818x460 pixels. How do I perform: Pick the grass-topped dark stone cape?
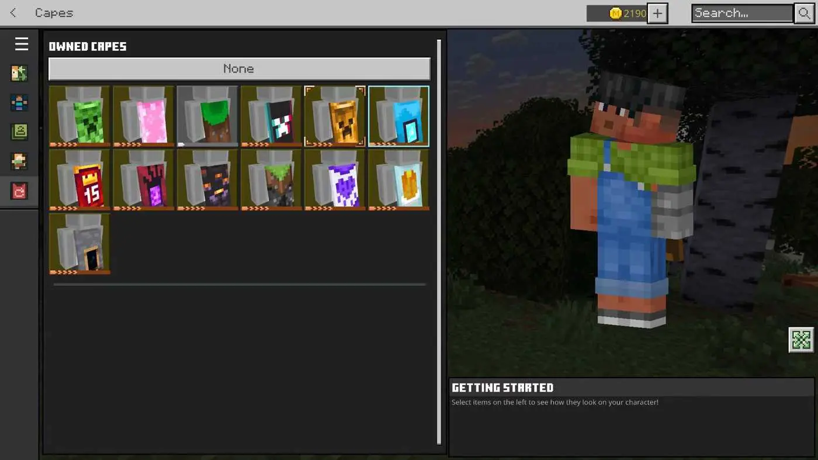pyautogui.click(x=271, y=180)
